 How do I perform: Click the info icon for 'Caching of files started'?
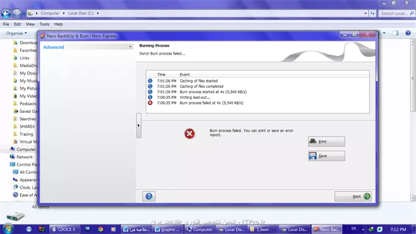coord(150,80)
